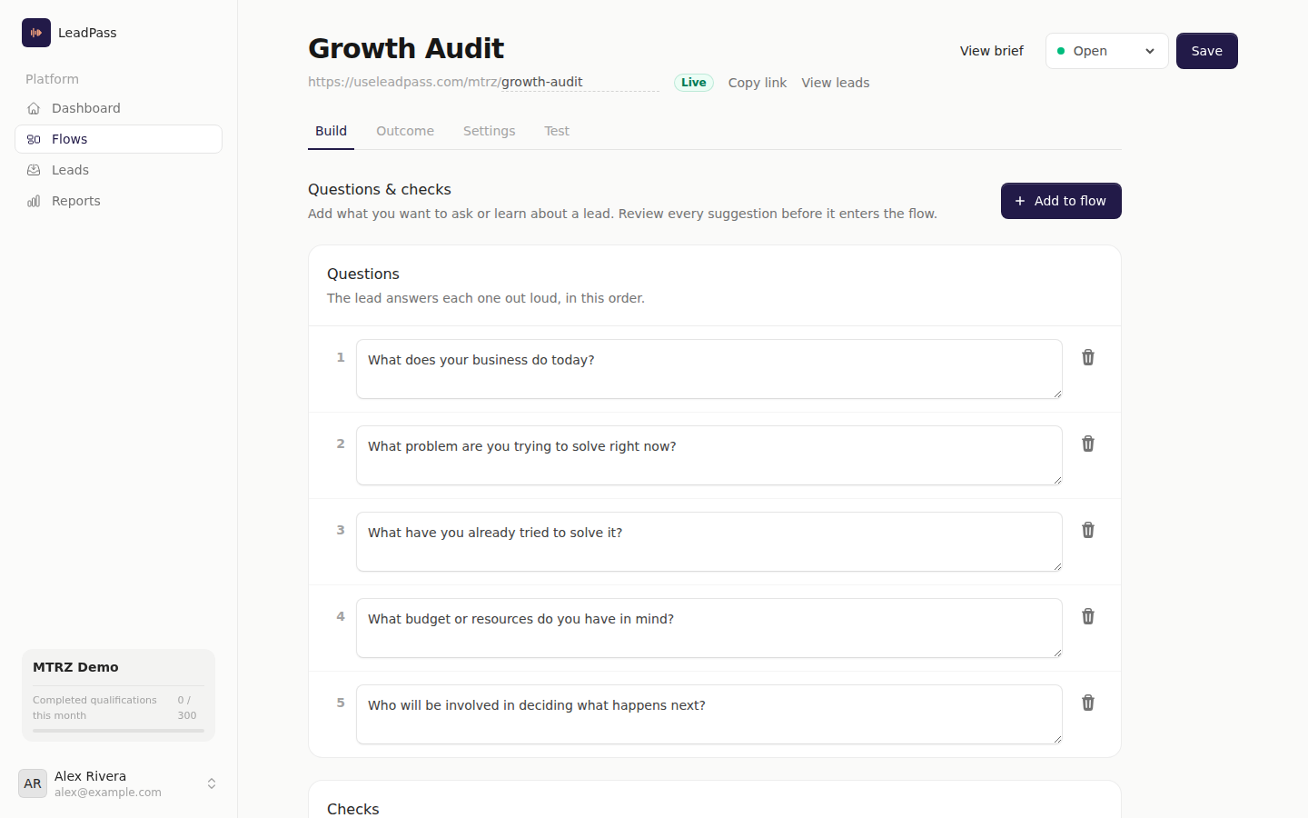Click the 'What have you already tried' field
Image resolution: width=1308 pixels, height=818 pixels.
click(x=708, y=542)
